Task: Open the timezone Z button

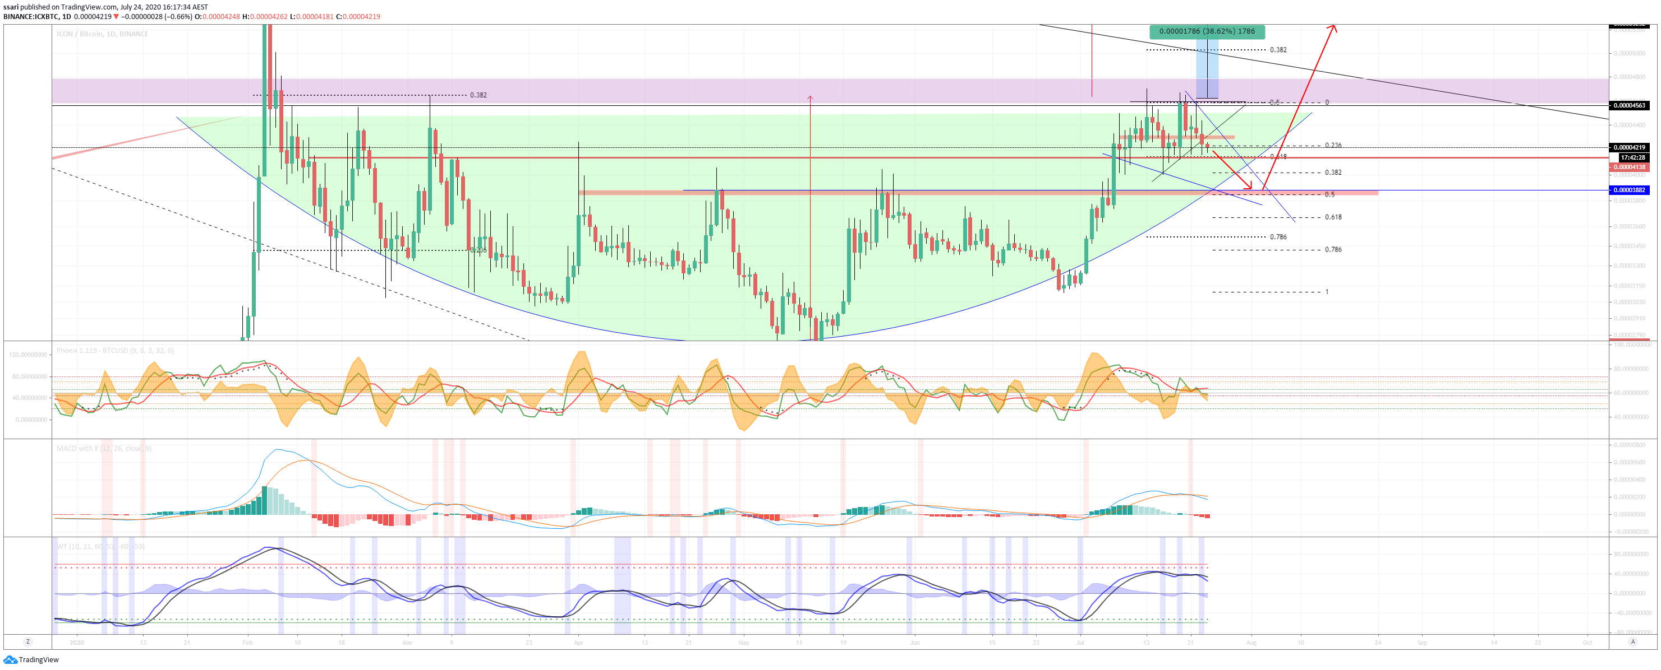Action: click(27, 641)
